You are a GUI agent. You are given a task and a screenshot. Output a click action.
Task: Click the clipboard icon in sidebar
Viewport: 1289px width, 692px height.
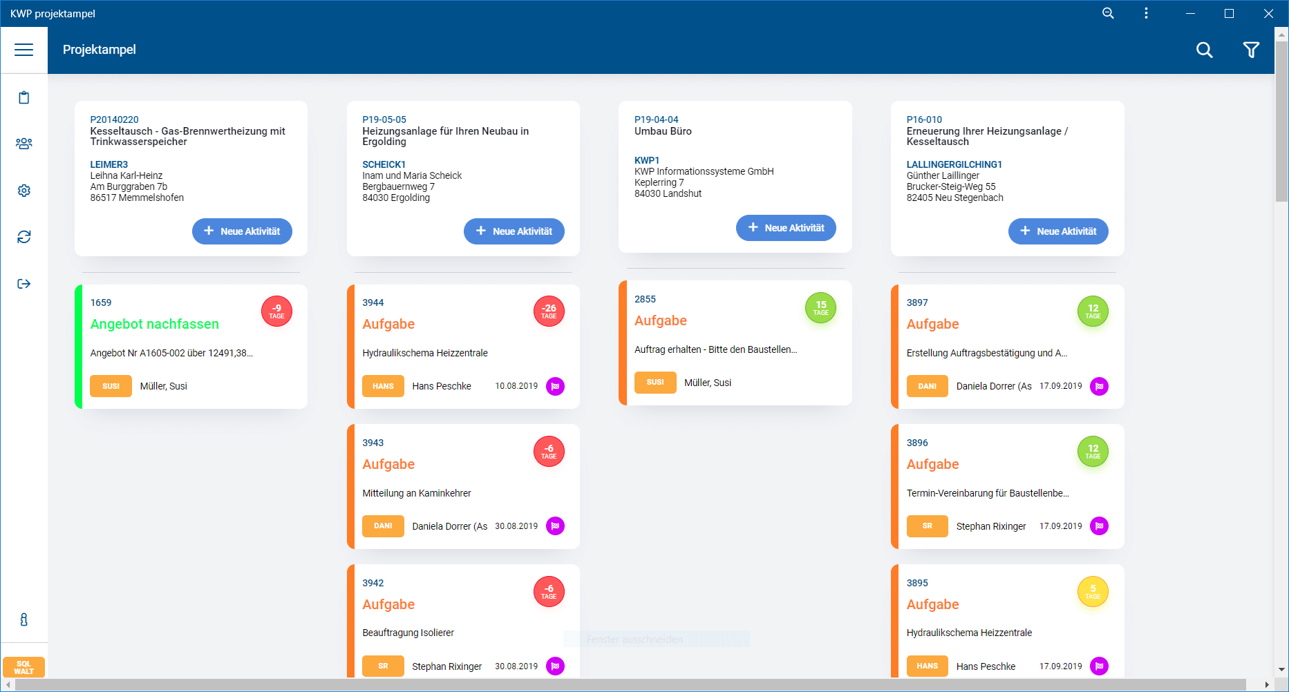pyautogui.click(x=24, y=97)
